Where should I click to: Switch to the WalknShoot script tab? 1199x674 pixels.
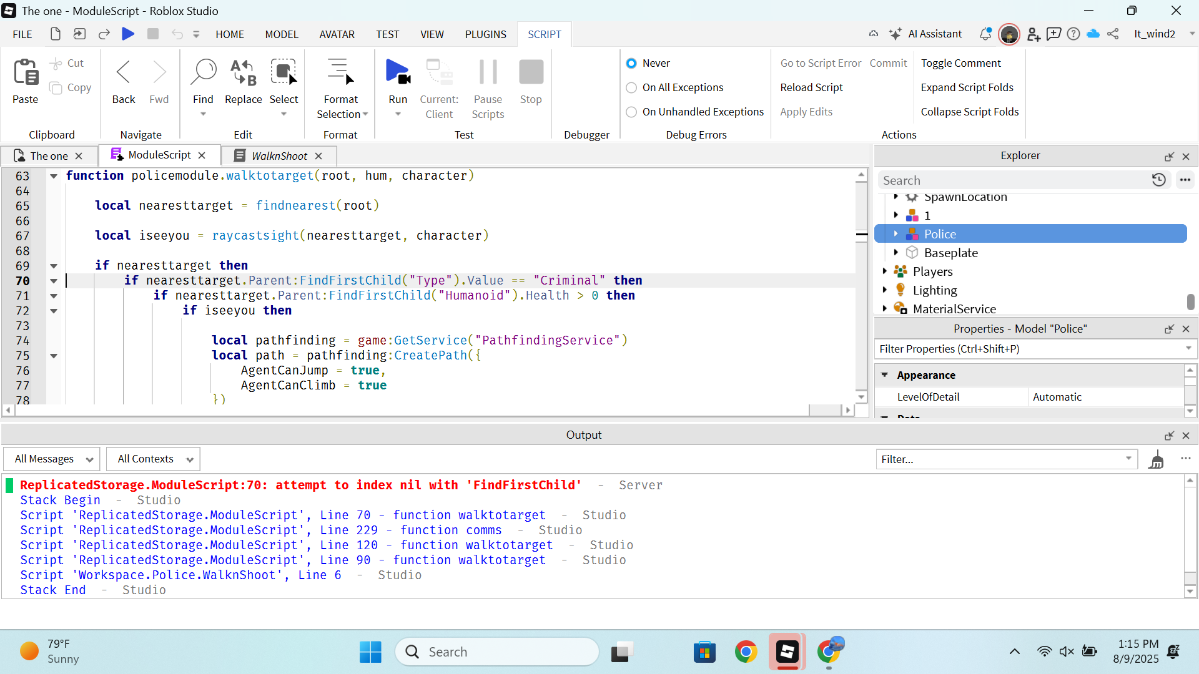pyautogui.click(x=279, y=155)
